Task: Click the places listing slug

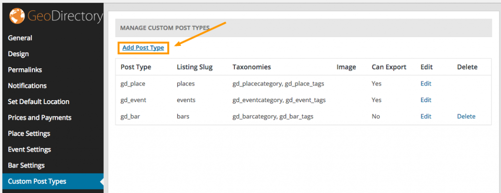Action: point(185,84)
